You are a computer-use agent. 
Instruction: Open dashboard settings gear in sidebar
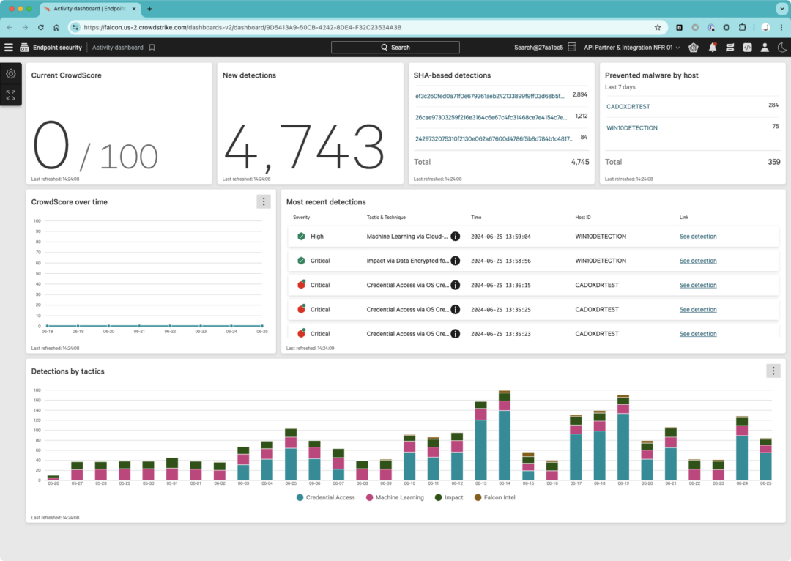10,74
